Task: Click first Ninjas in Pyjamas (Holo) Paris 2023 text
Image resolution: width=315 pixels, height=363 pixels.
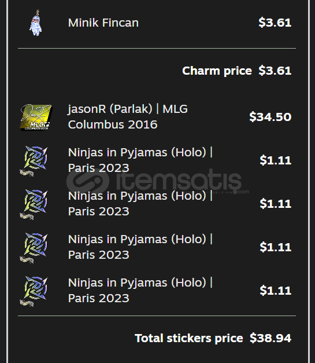Action: [140, 160]
